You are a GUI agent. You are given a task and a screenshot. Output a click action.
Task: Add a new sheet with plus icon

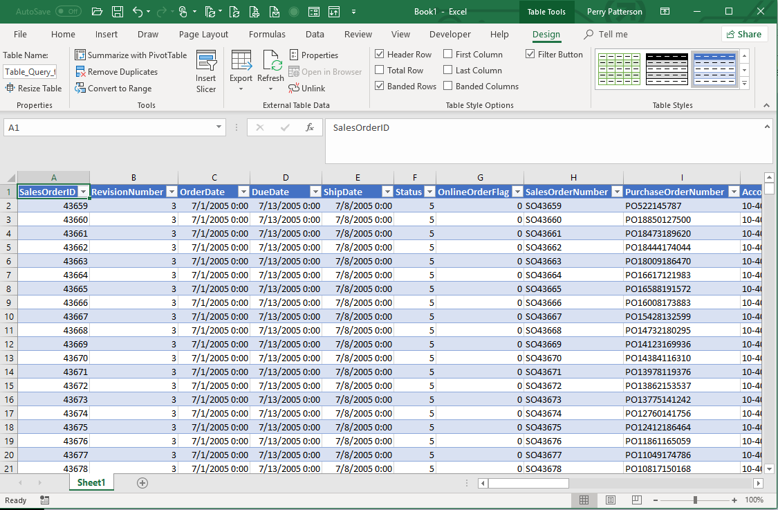[142, 483]
